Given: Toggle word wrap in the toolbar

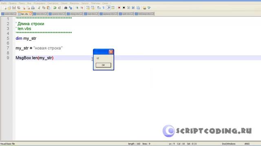Looking at the screenshot, I should pyautogui.click(x=99, y=8).
